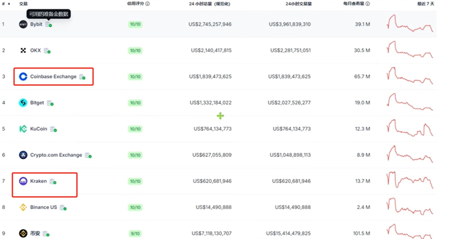Open the 币安 exchange name link
Viewport: 450px width, 239px height.
click(35, 233)
